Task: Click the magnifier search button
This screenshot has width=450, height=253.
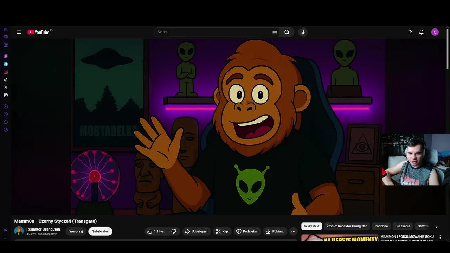Action: (x=287, y=32)
